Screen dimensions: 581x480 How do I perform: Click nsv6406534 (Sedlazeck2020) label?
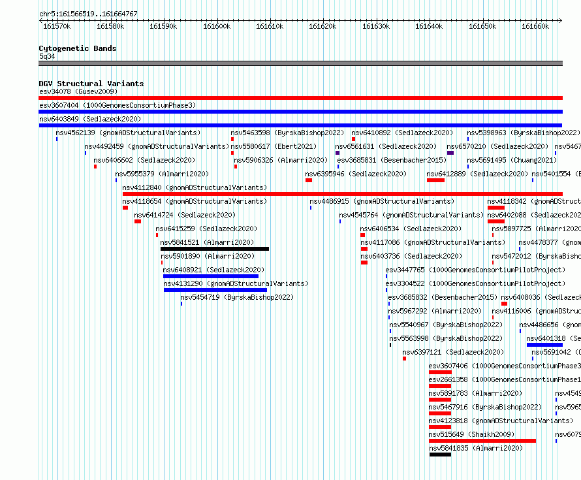click(411, 229)
